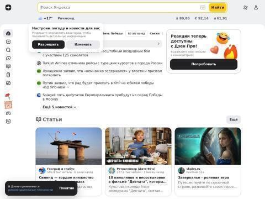Image resolution: width=265 pixels, height=199 pixels.
Task: Open the magnifier search icon in sidebar
Action: coord(8,50)
